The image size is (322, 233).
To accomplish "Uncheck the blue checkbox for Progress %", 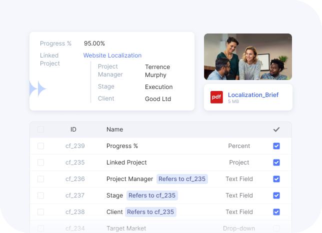I will (276, 146).
